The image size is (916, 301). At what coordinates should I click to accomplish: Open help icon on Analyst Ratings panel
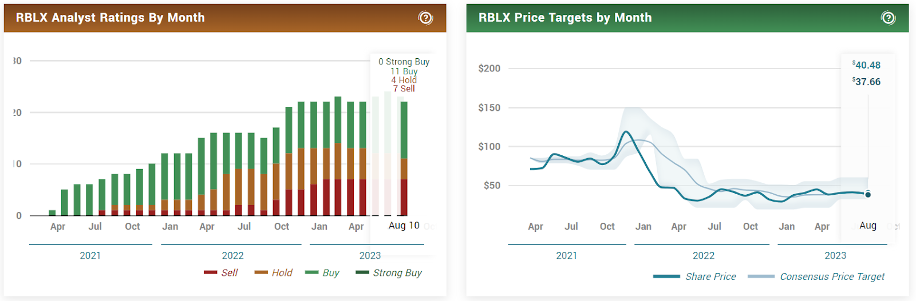[x=425, y=18]
